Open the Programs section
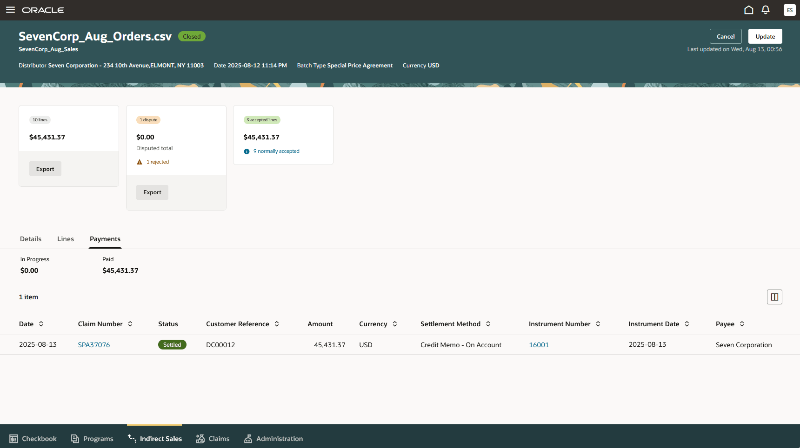800x448 pixels. tap(92, 439)
